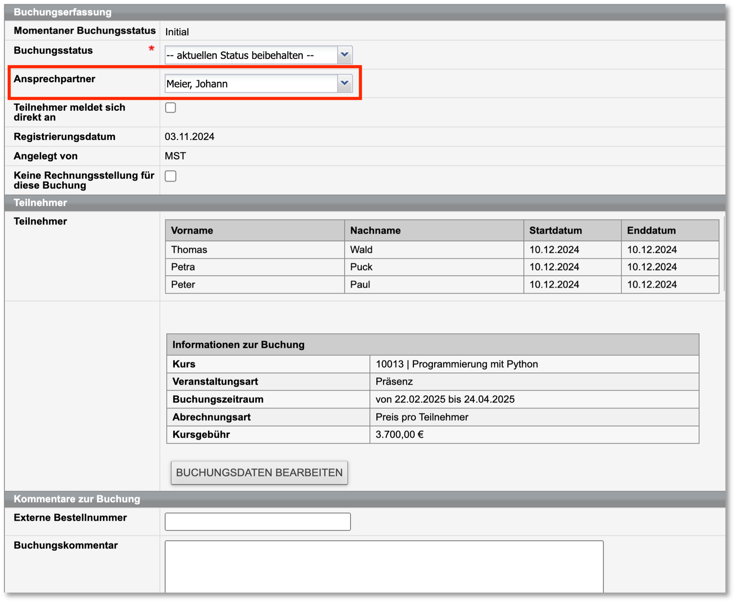Click the course '10013 | Programmierung mit Python'

click(x=456, y=364)
